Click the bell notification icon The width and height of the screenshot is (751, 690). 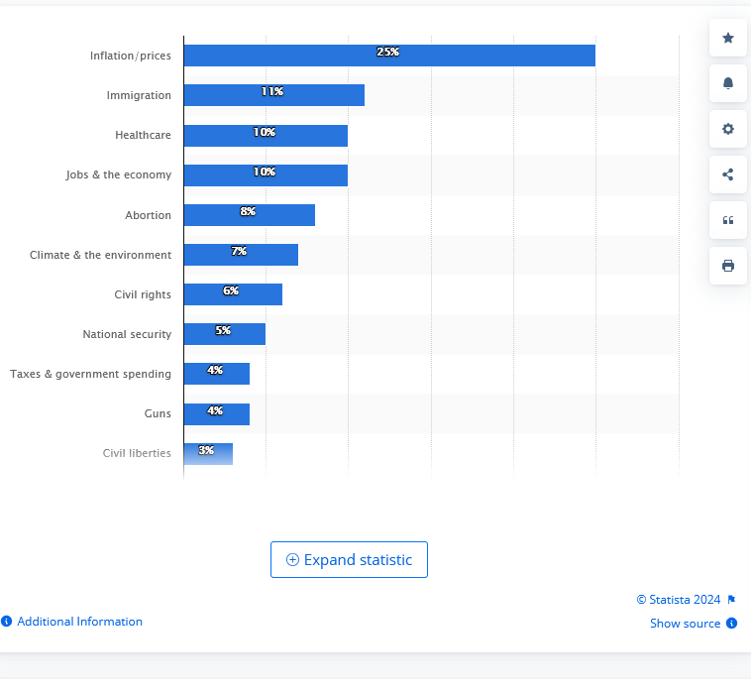728,83
